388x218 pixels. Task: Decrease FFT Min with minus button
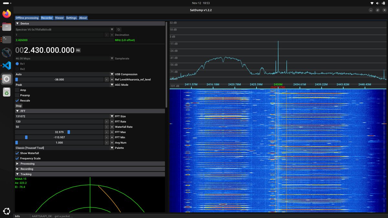(x=107, y=137)
